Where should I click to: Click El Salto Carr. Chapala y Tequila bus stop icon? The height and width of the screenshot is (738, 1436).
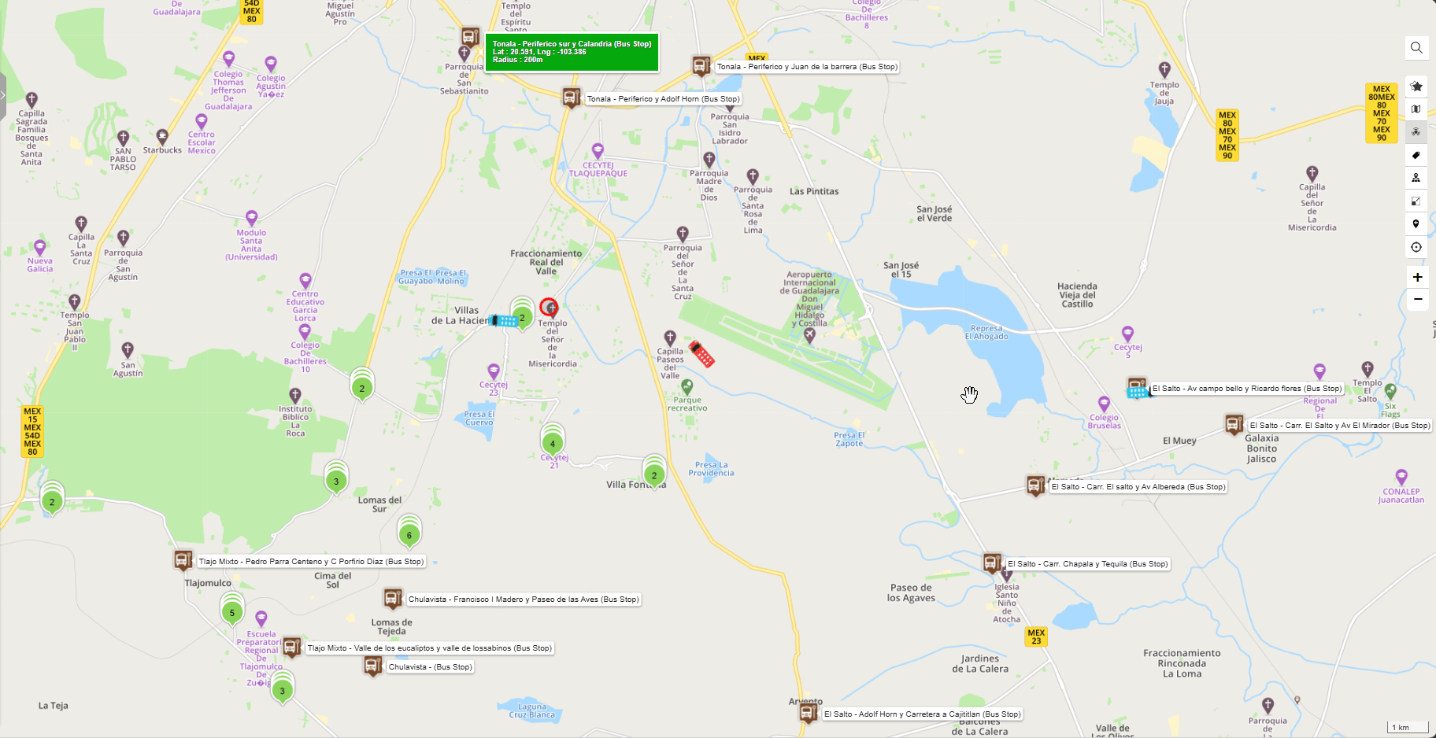(992, 563)
